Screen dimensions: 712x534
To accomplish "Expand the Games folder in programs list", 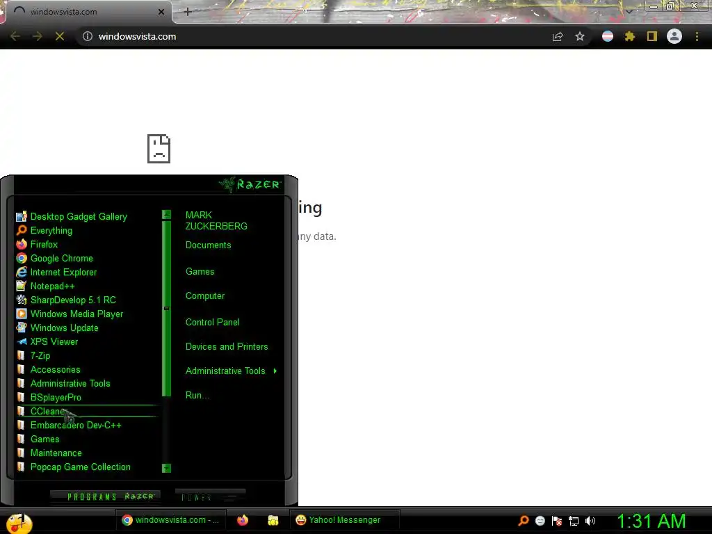I will (x=38, y=439).
